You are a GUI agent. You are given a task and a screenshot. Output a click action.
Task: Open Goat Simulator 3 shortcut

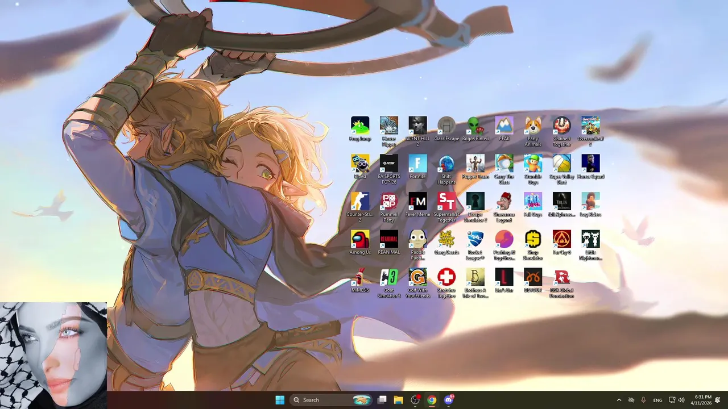coord(389,284)
